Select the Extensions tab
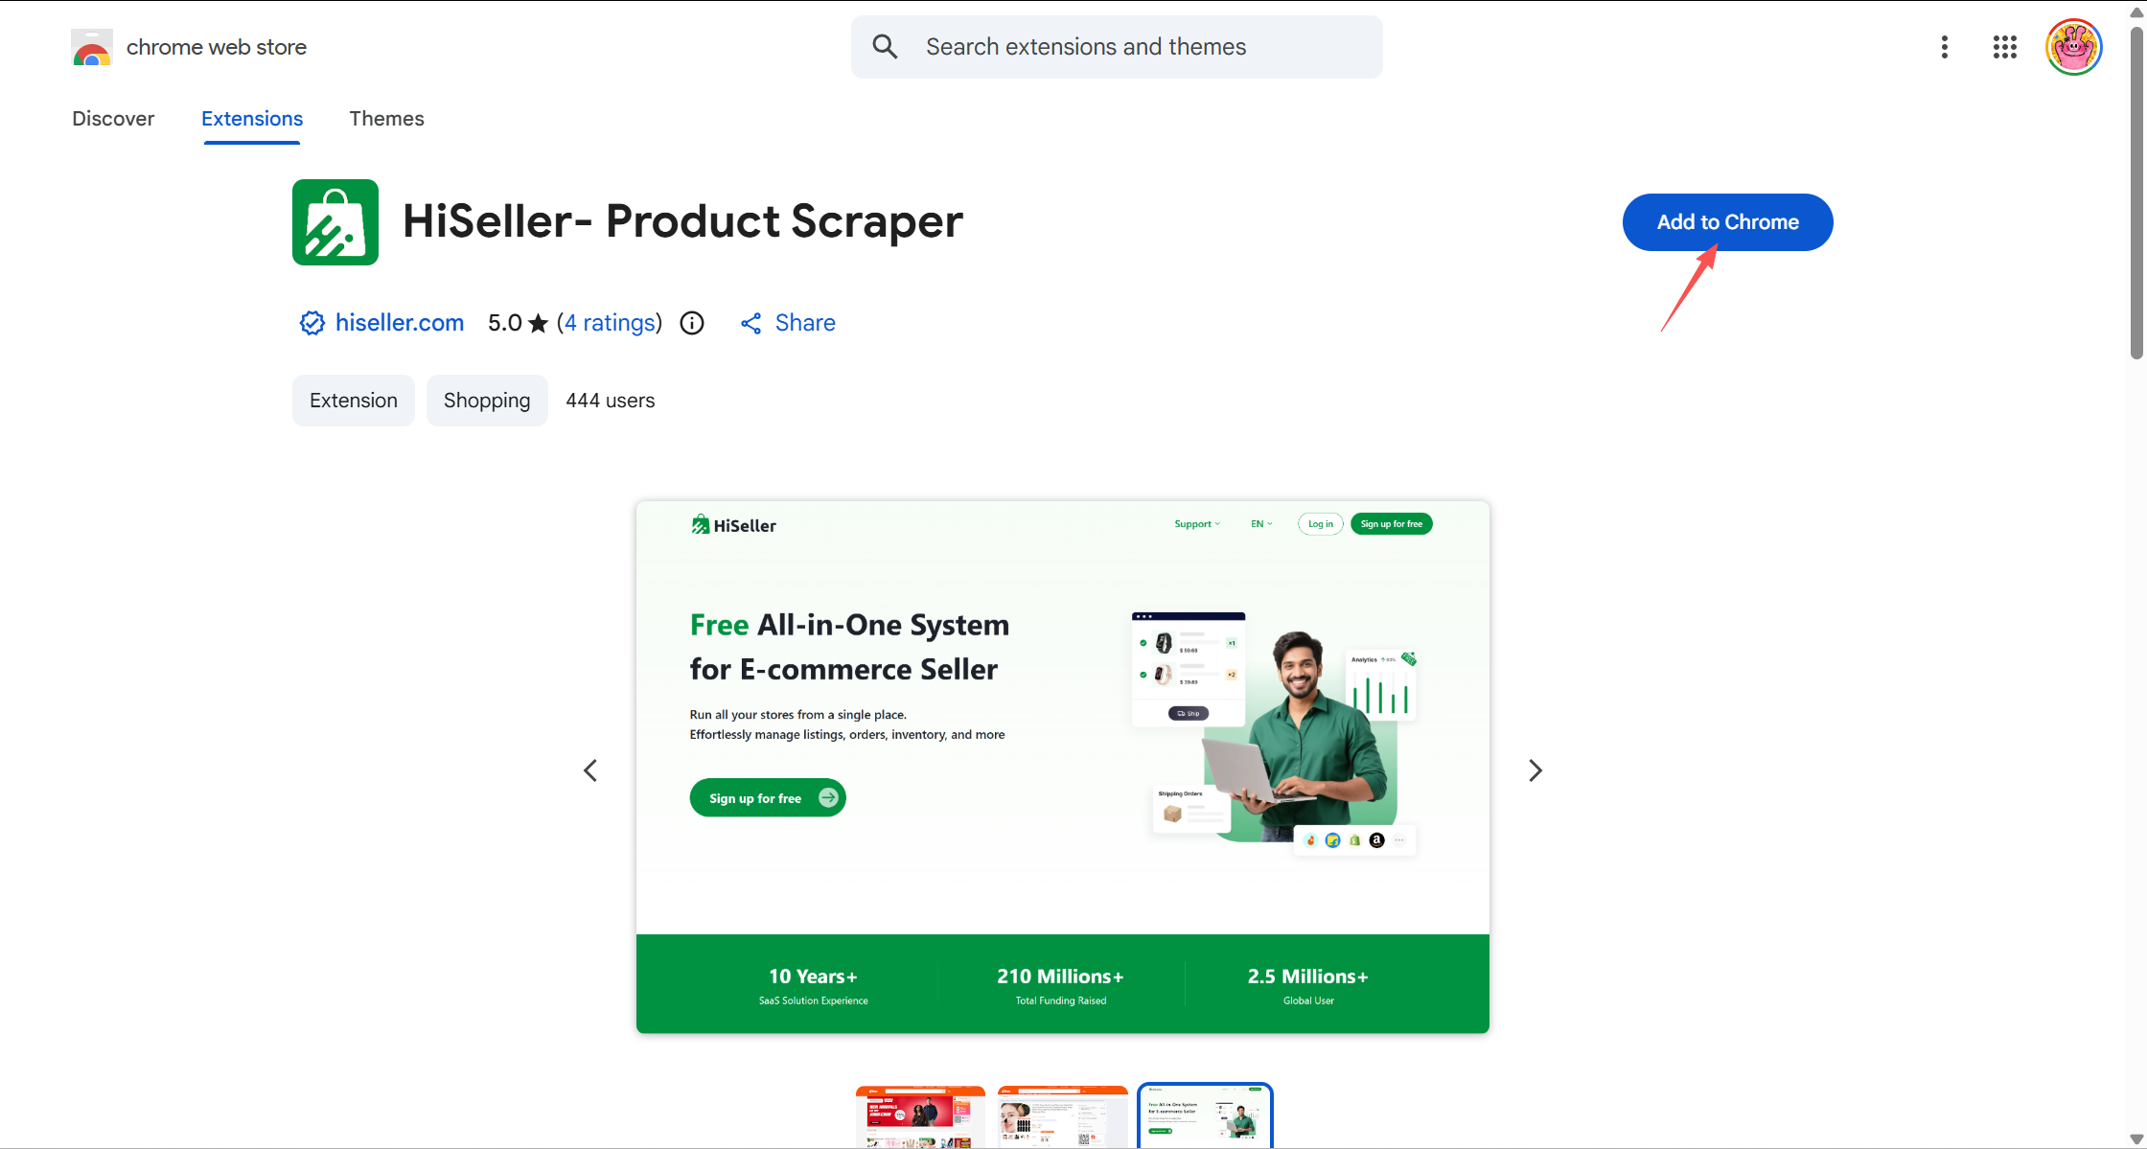This screenshot has height=1149, width=2147. [x=252, y=119]
